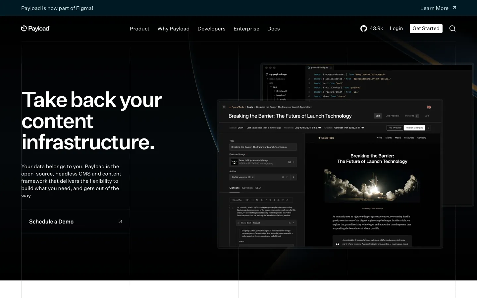Open the three-dot menu beside Publish Changes
This screenshot has height=298, width=477.
tap(428, 128)
